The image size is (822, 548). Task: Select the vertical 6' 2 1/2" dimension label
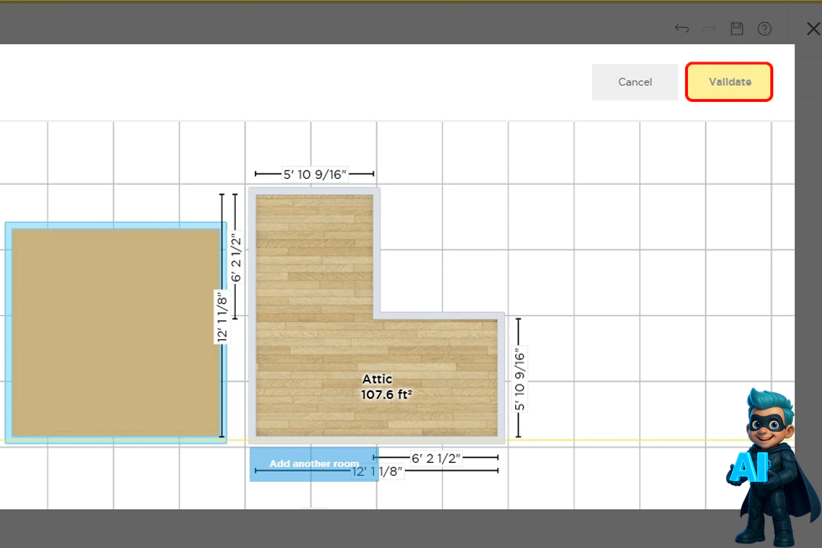(x=236, y=257)
